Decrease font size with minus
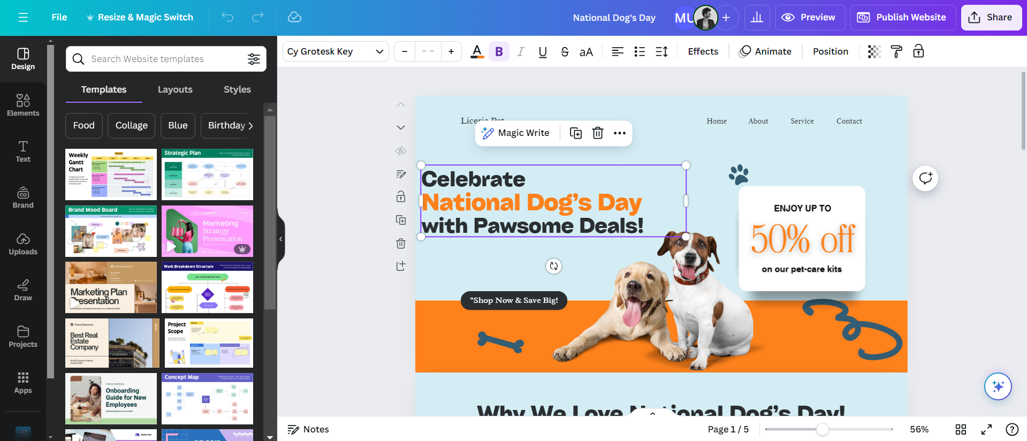 click(405, 51)
